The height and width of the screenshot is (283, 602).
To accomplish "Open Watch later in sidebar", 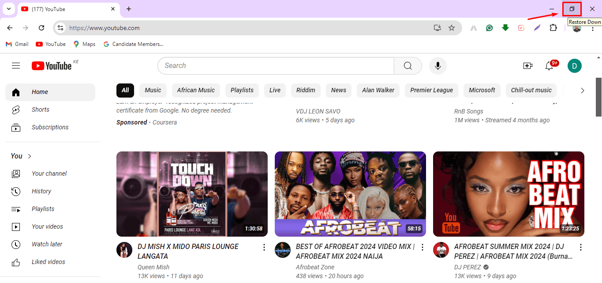I will coord(50,244).
